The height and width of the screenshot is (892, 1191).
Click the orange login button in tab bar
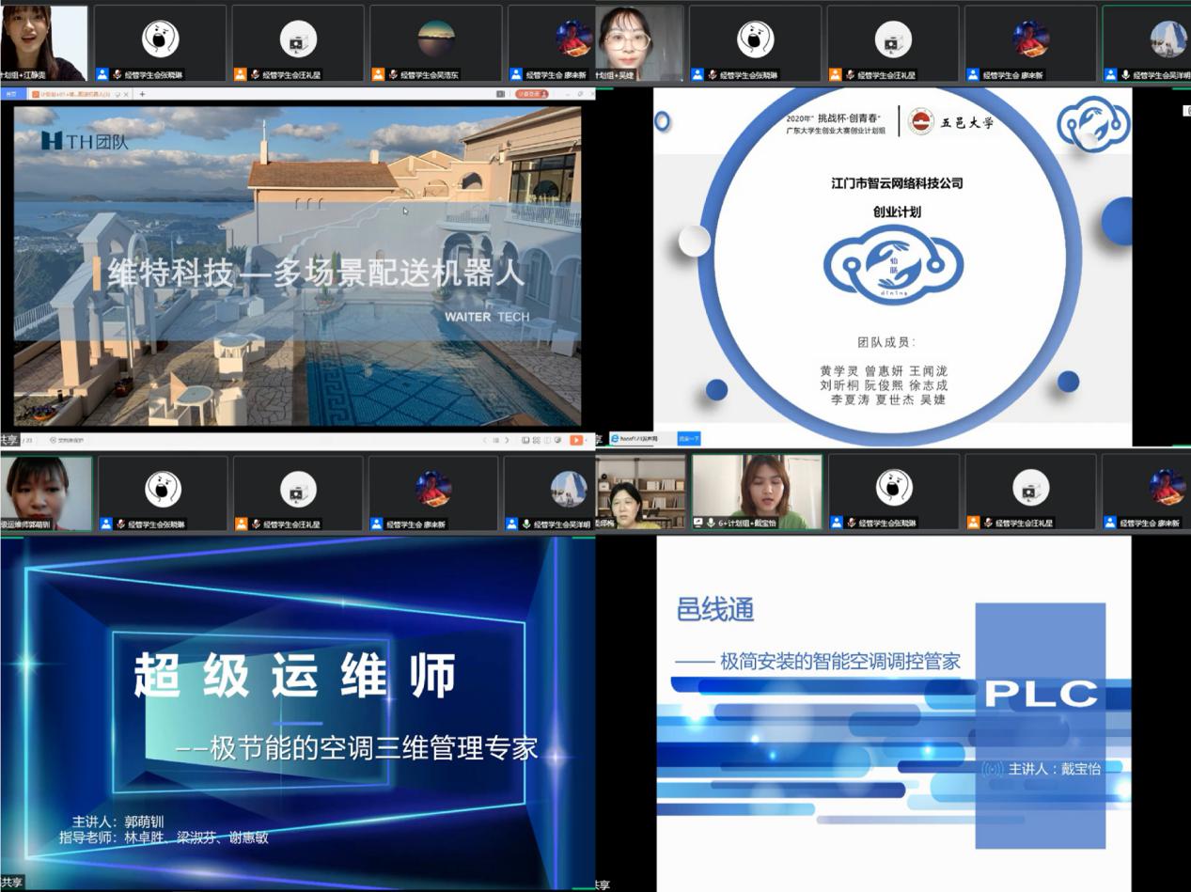click(531, 94)
